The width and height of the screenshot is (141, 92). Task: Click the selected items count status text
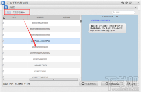pyautogui.click(x=17, y=84)
